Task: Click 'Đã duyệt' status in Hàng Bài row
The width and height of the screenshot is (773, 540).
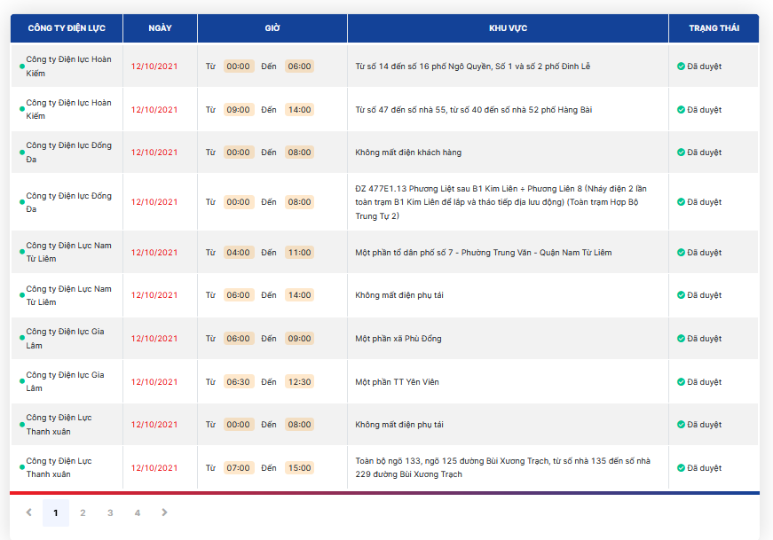Action: coord(704,109)
